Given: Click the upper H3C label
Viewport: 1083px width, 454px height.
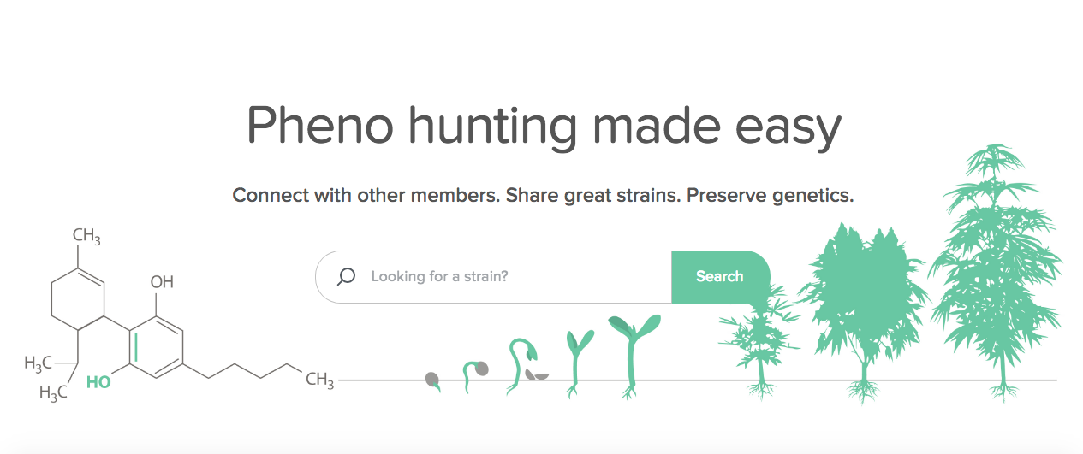Looking at the screenshot, I should [x=39, y=364].
